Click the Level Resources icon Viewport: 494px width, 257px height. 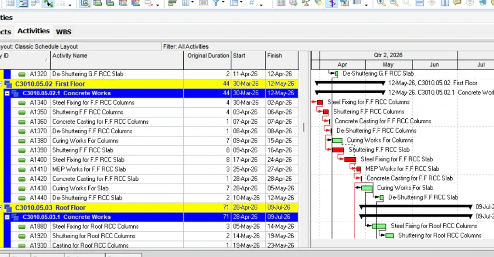point(306,3)
